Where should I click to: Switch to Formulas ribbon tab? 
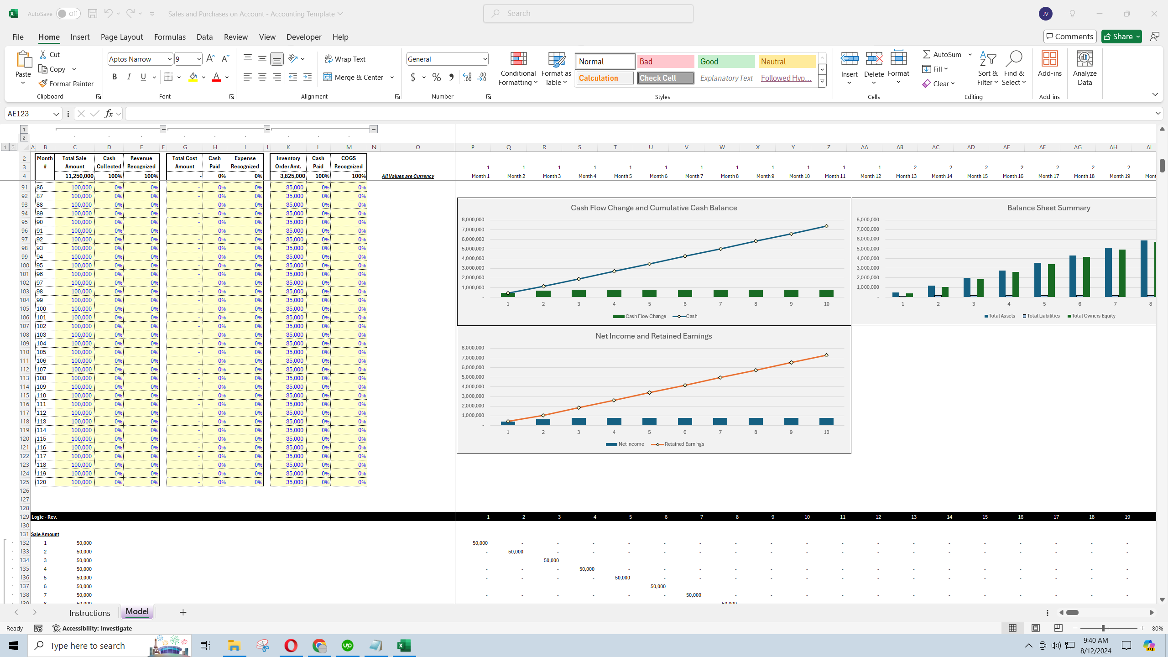point(170,37)
